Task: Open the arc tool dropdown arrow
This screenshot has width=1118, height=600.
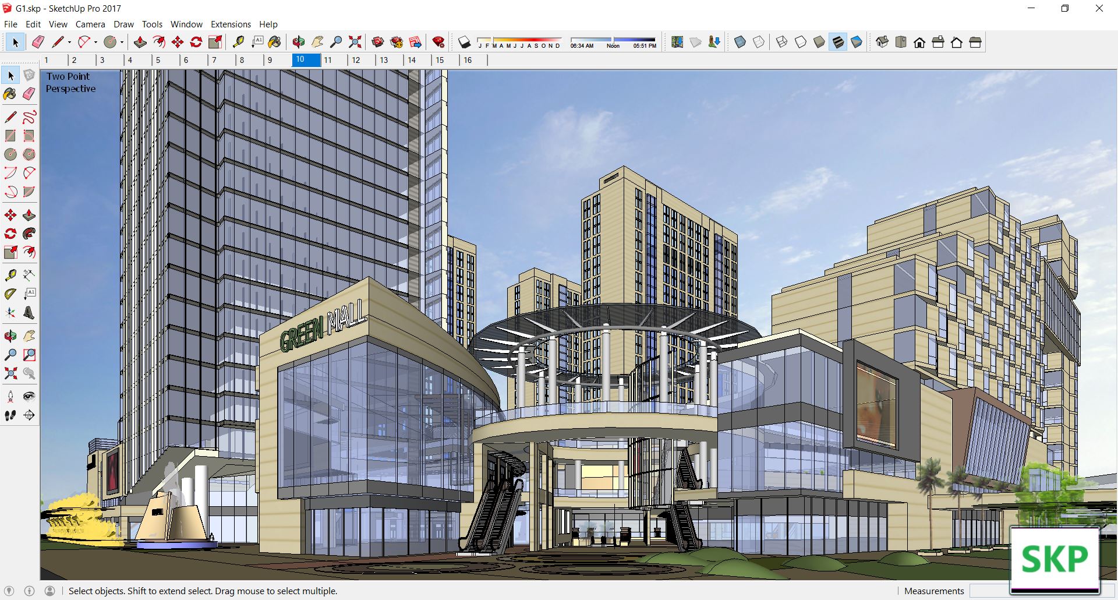Action: [x=95, y=42]
